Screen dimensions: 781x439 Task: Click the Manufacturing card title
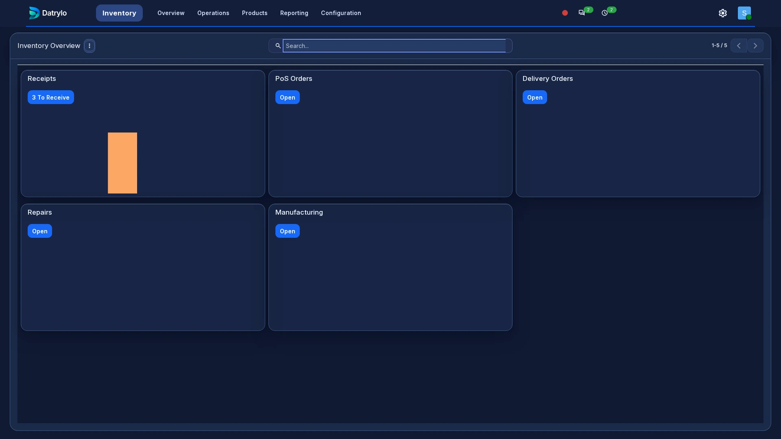coord(299,212)
